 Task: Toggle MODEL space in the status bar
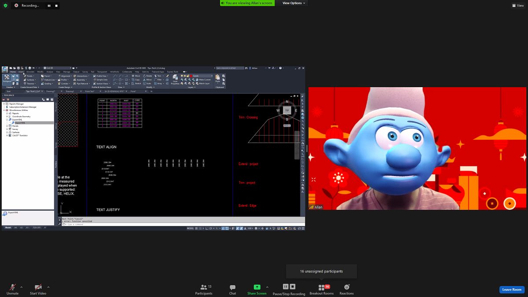191,228
